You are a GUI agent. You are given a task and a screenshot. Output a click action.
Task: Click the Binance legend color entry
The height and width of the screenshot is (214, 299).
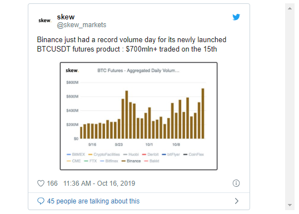[131, 161]
